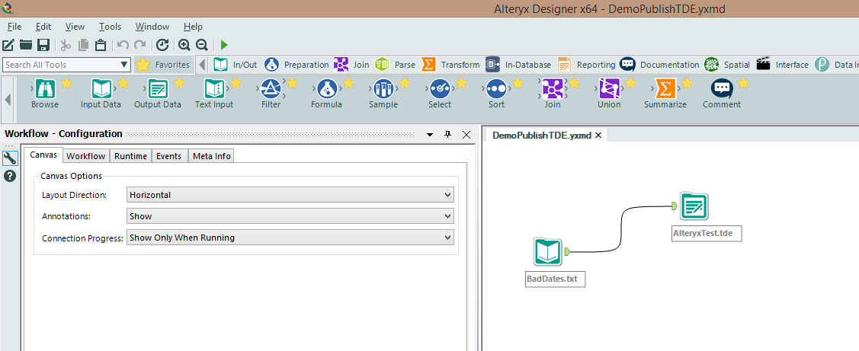Expand the Annotations dropdown
859x351 pixels.
290,216
